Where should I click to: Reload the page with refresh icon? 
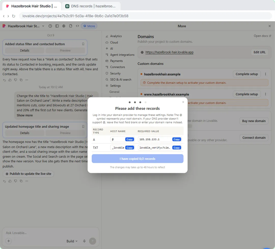pyautogui.click(x=13, y=16)
